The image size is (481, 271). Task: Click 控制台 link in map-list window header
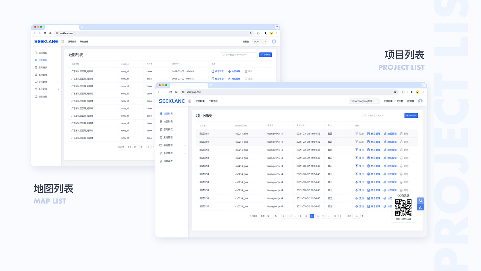tap(246, 41)
